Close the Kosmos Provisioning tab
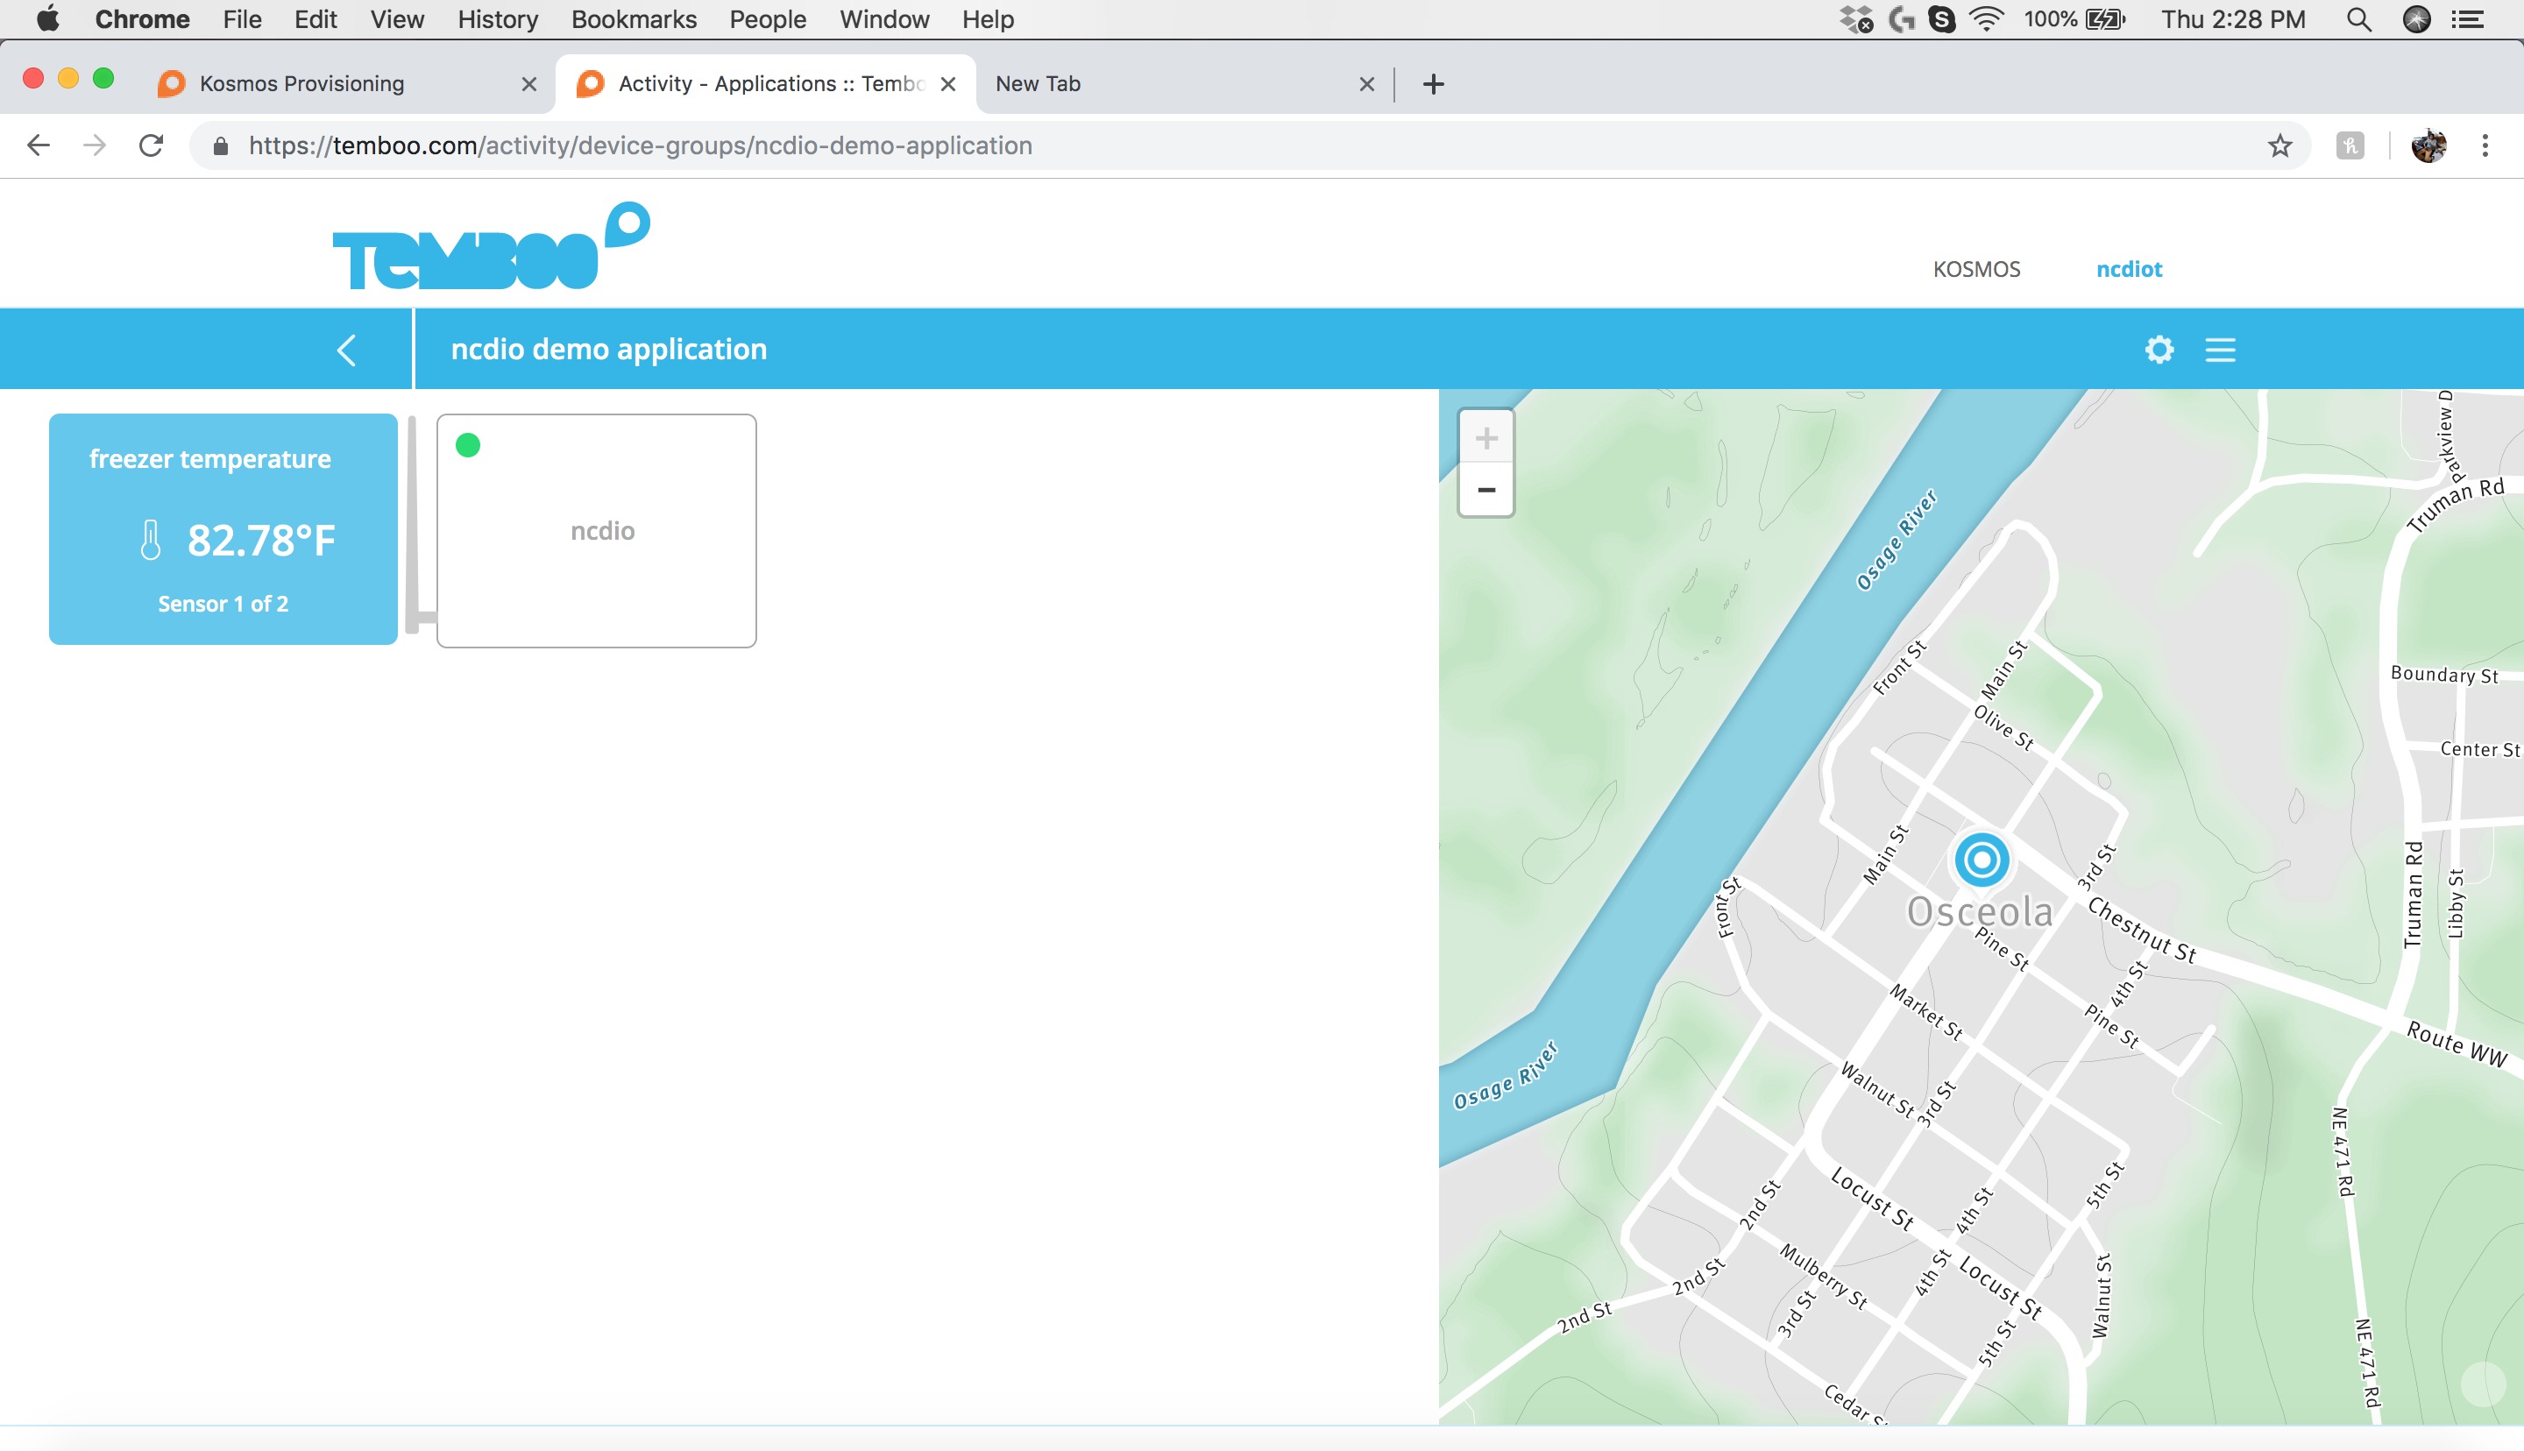Screen dimensions: 2524x1451 tap(529, 84)
